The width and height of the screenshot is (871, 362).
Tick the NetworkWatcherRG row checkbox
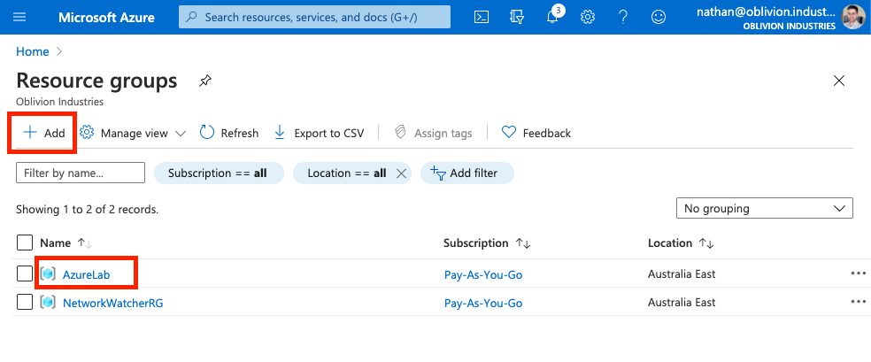point(25,303)
